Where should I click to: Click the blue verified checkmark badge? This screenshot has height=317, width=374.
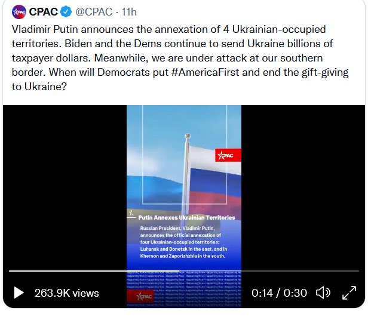[x=66, y=11]
